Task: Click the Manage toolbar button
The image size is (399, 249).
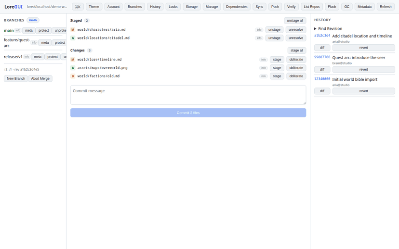Action: coord(212,7)
